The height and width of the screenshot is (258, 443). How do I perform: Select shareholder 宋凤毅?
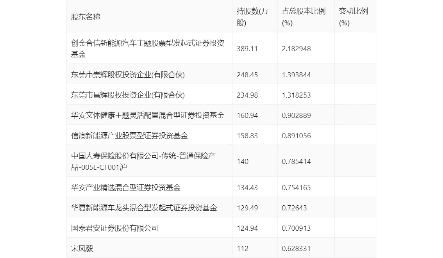(x=82, y=248)
